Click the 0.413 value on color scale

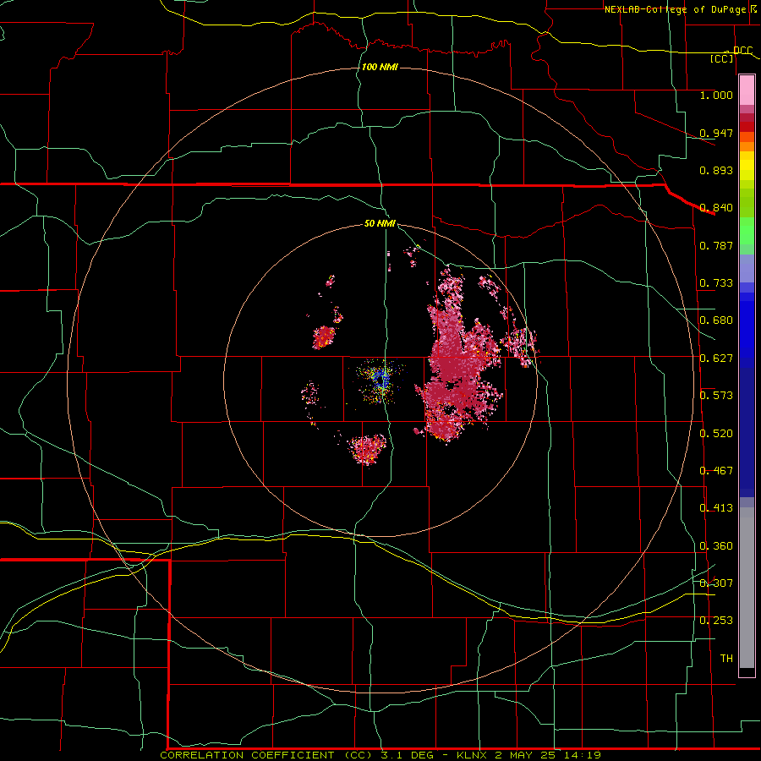click(x=716, y=508)
